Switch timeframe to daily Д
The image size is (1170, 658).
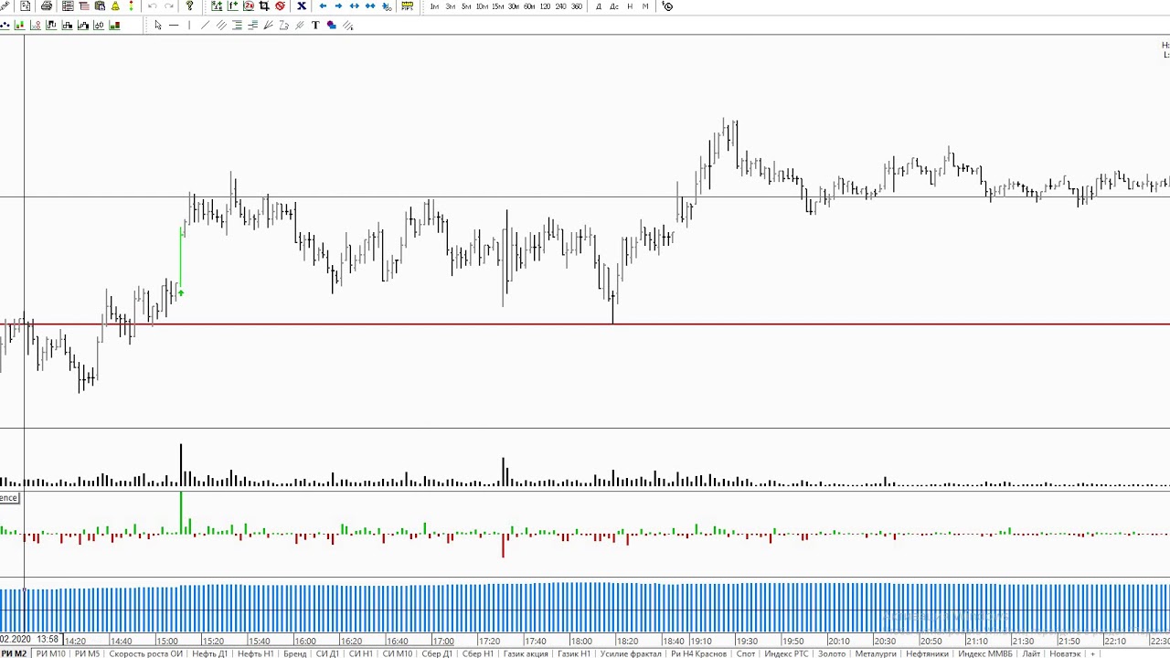pyautogui.click(x=599, y=6)
